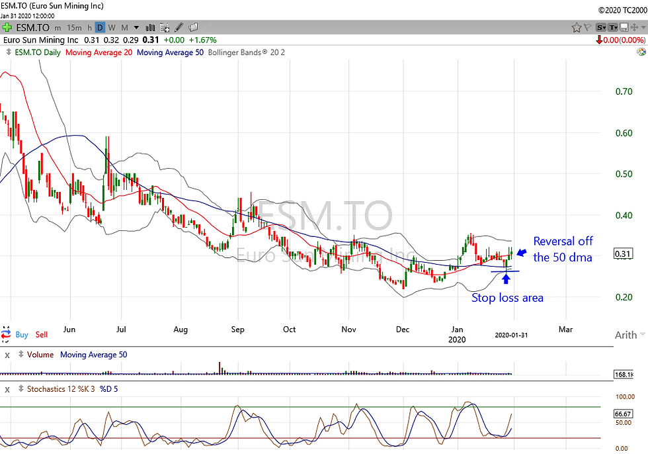Image resolution: width=648 pixels, height=454 pixels.
Task: Click the Sell button
Action: coord(41,334)
